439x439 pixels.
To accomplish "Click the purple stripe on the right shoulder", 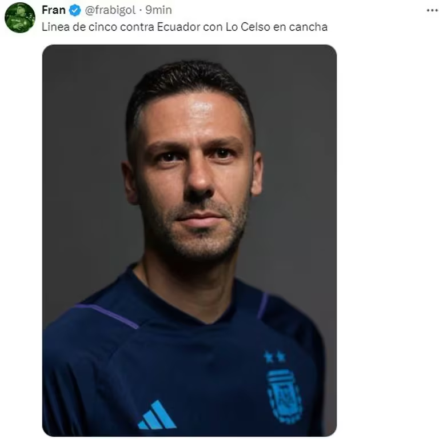I will point(262,306).
